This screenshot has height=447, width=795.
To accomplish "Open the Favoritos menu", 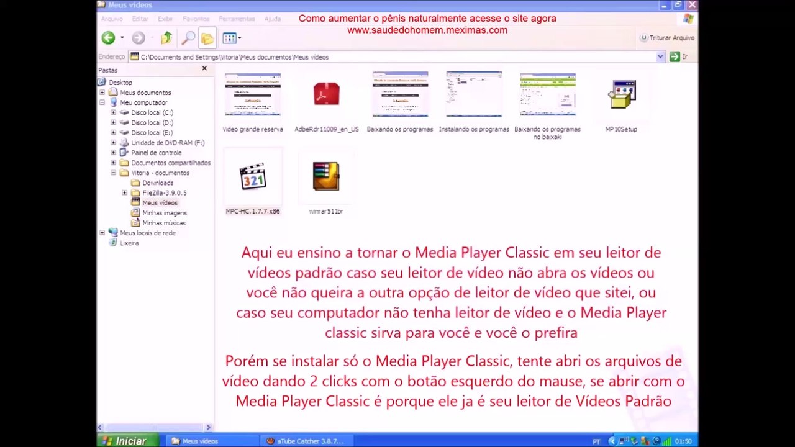I will pos(196,19).
